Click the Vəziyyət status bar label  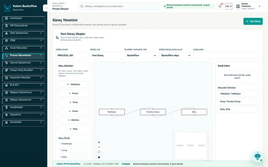click(126, 164)
